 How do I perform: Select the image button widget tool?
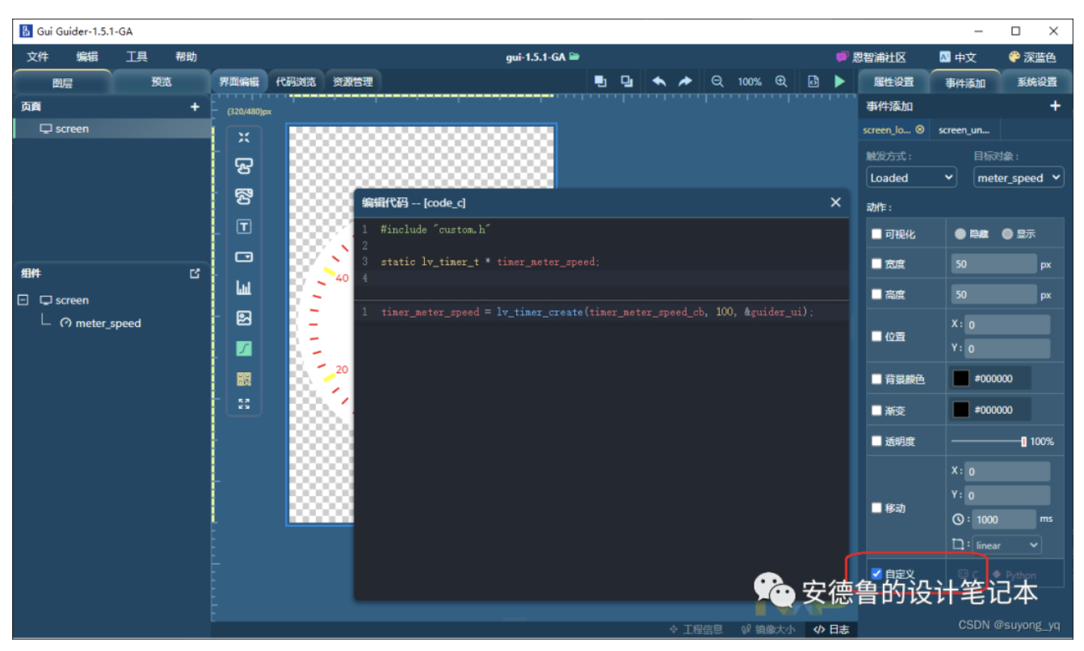244,196
